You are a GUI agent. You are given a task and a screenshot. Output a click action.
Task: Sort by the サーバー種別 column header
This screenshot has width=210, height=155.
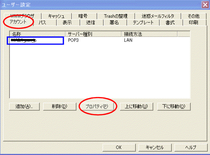[93, 34]
